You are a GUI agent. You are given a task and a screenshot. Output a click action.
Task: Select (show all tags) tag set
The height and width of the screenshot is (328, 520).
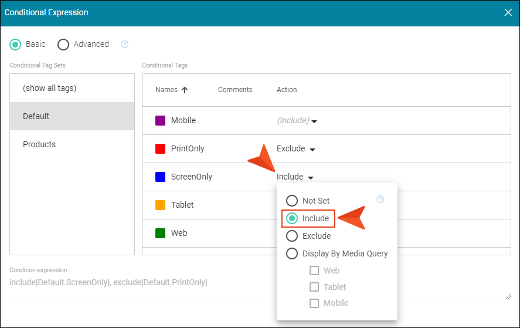(x=72, y=88)
